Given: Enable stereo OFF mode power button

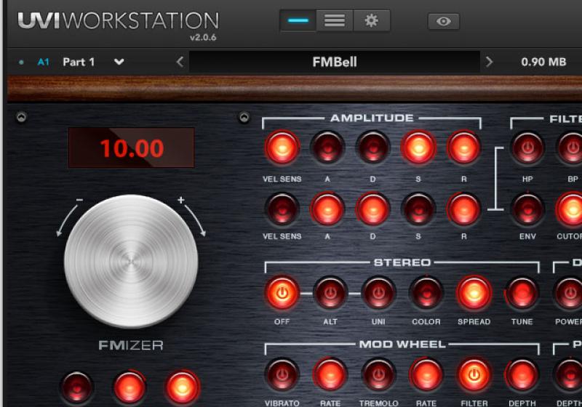Looking at the screenshot, I should (282, 293).
